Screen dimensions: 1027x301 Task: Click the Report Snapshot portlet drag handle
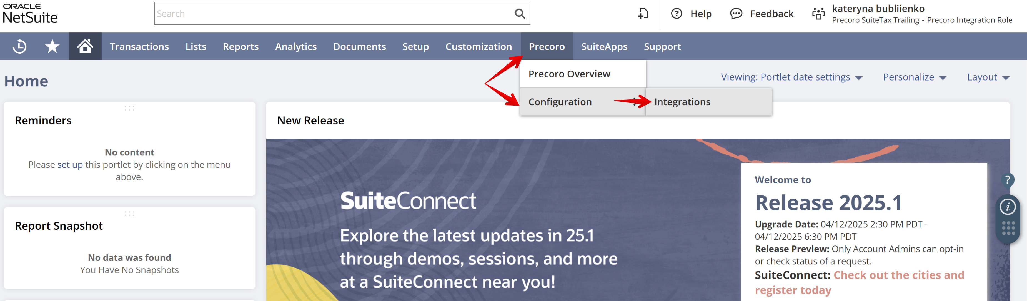[129, 213]
